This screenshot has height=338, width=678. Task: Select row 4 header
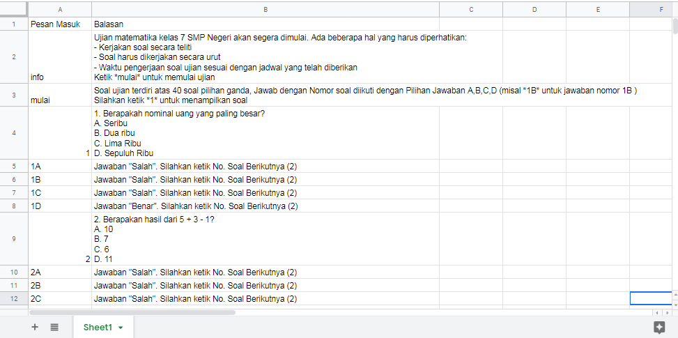14,133
